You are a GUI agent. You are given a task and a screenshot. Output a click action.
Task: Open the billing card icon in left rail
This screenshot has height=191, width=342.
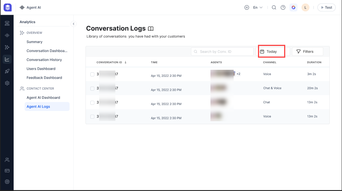[x=7, y=171]
